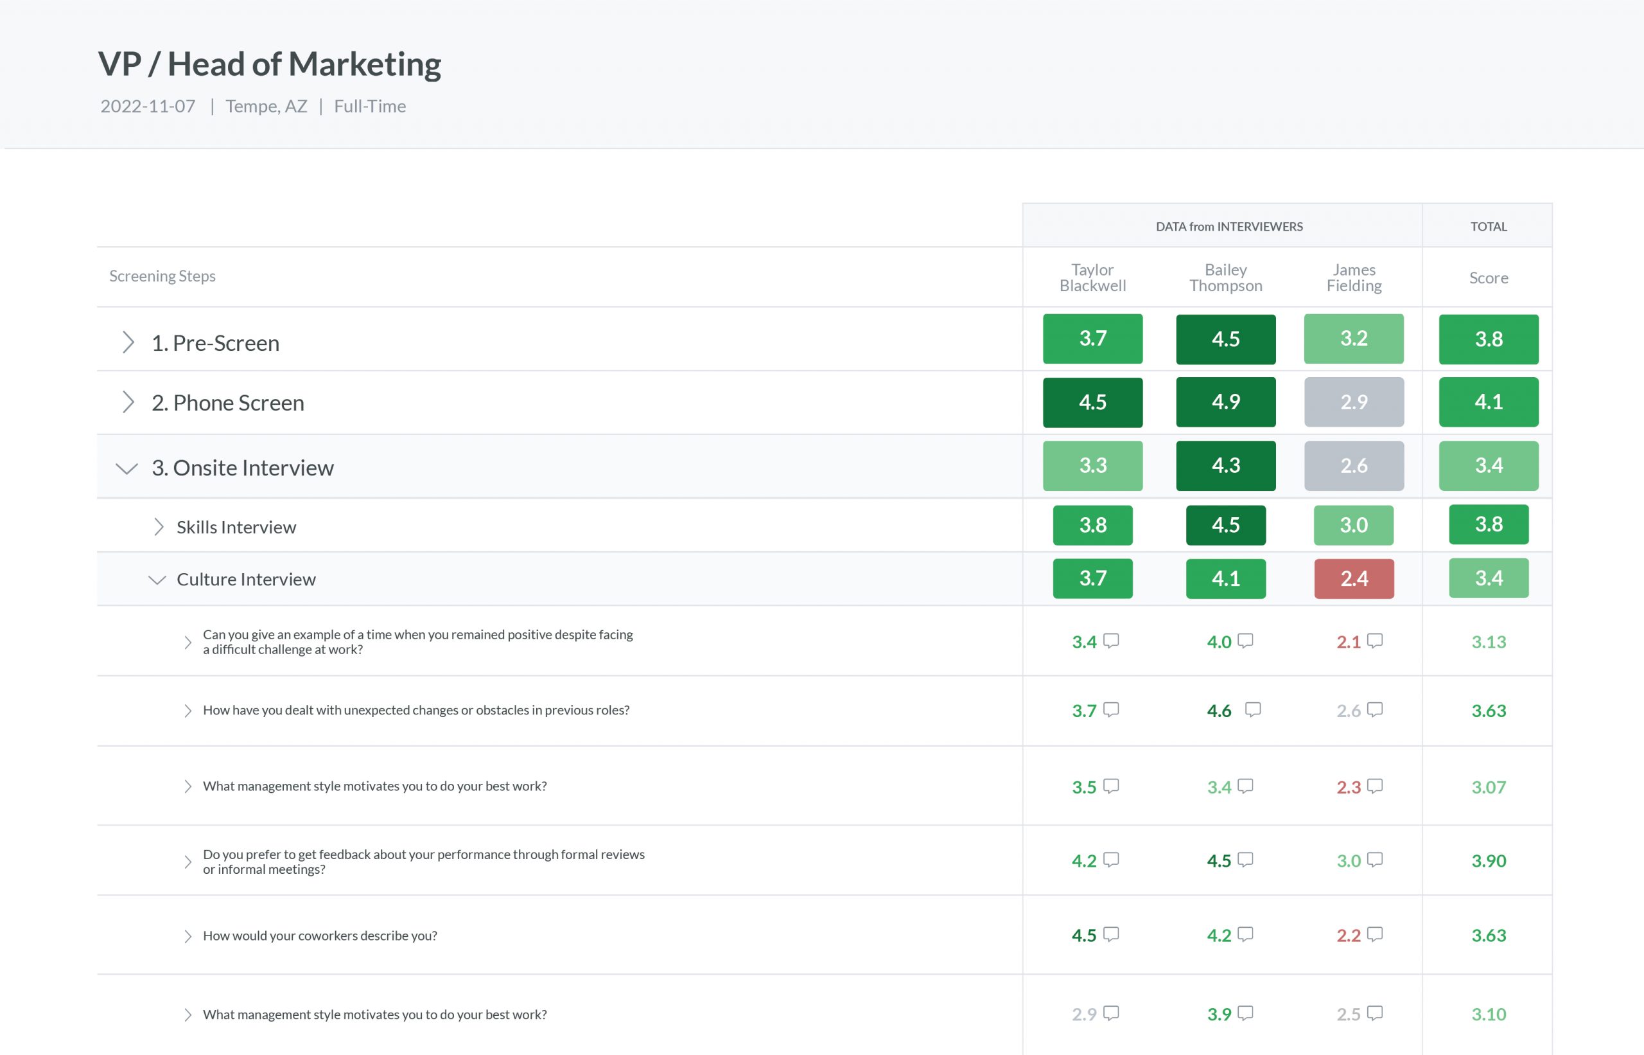This screenshot has height=1055, width=1644.
Task: Open comment beside James's 3.0 feedback score
Action: 1374,859
